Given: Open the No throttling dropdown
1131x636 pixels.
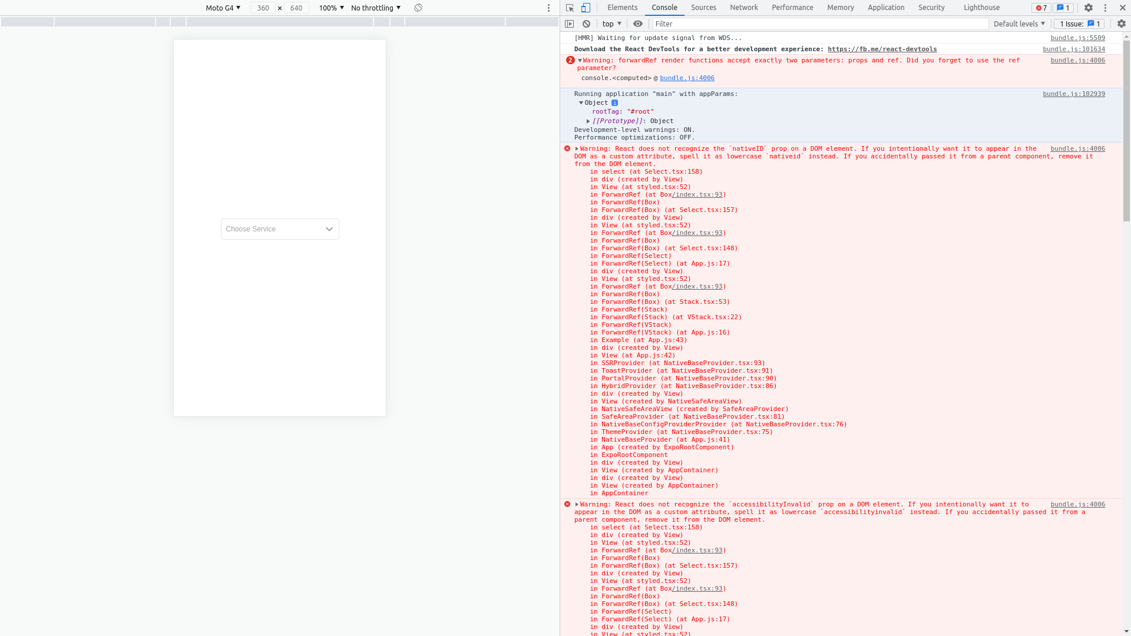Looking at the screenshot, I should pos(375,8).
